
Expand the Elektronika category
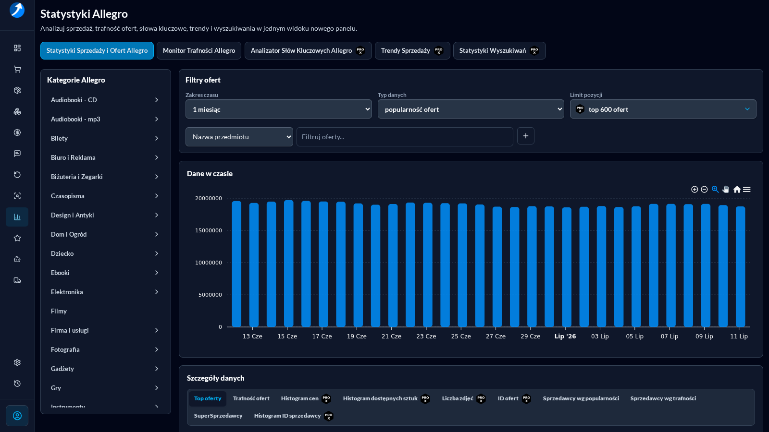105,292
